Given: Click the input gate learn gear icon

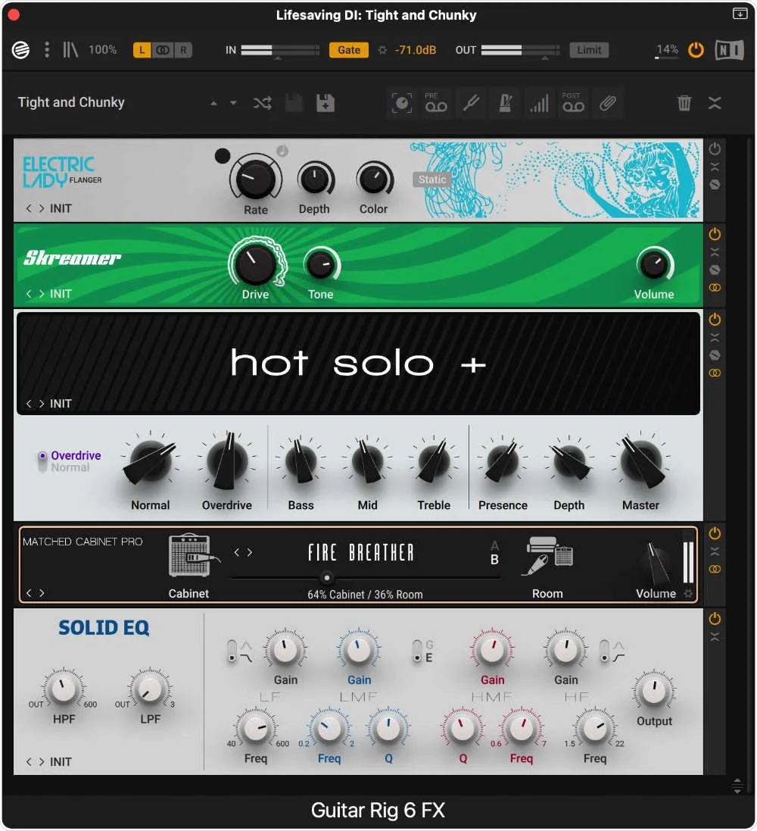Looking at the screenshot, I should [382, 50].
